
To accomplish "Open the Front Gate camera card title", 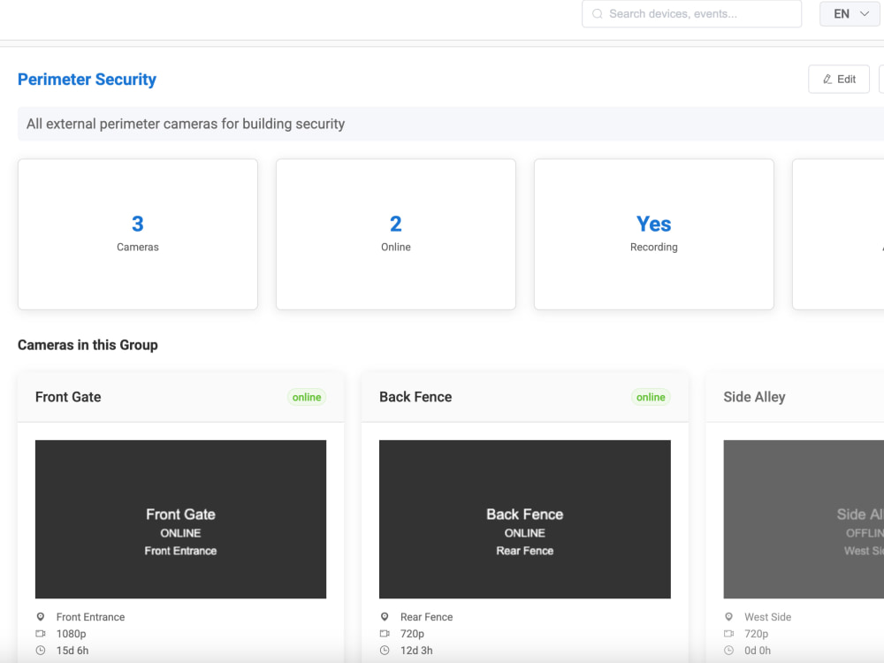I will (68, 397).
